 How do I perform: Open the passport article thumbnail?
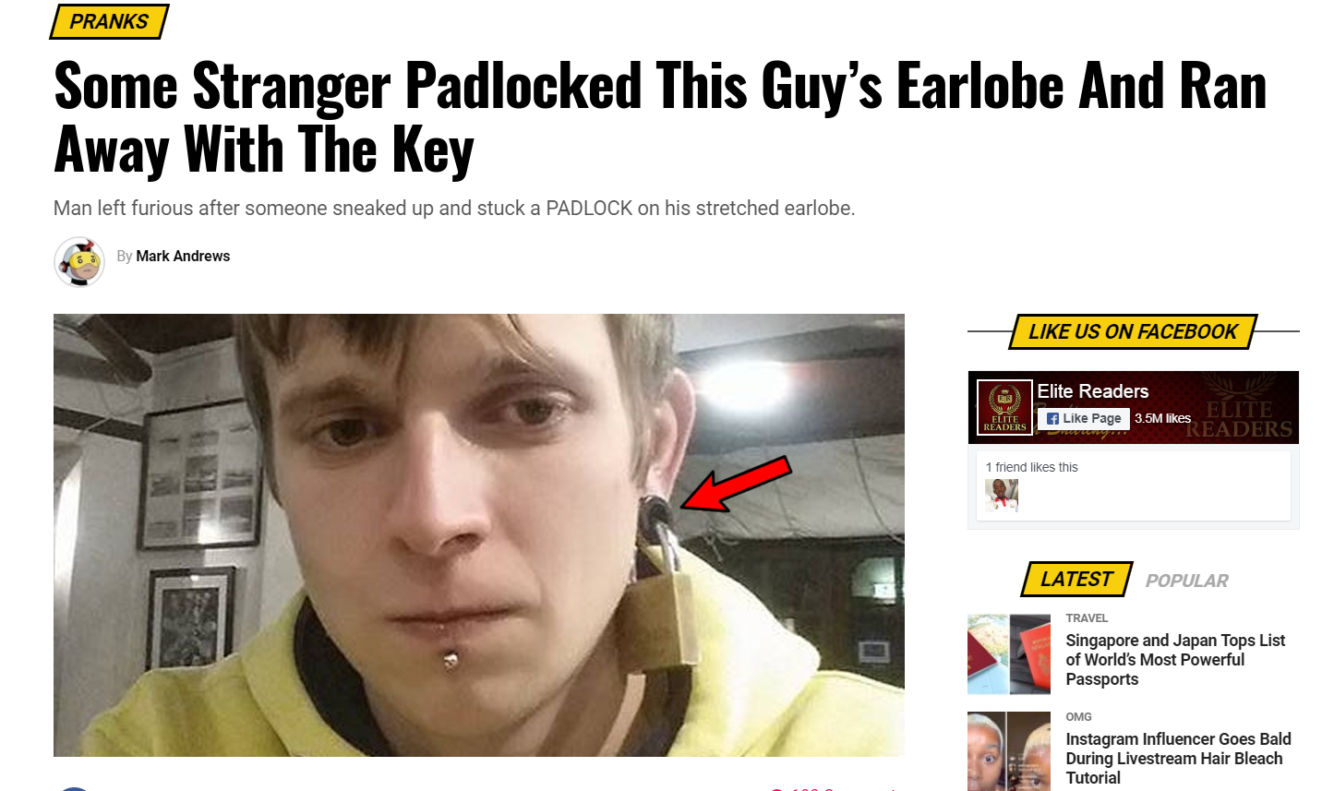coord(1009,654)
